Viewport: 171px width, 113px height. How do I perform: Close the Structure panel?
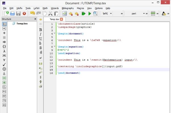[35, 19]
